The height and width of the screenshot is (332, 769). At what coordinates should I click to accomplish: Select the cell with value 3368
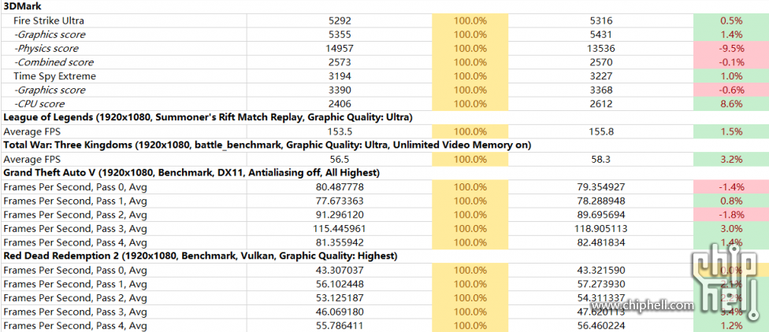click(x=601, y=90)
